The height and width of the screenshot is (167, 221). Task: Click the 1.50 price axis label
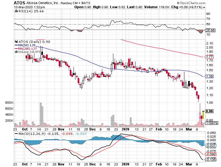(x=210, y=70)
